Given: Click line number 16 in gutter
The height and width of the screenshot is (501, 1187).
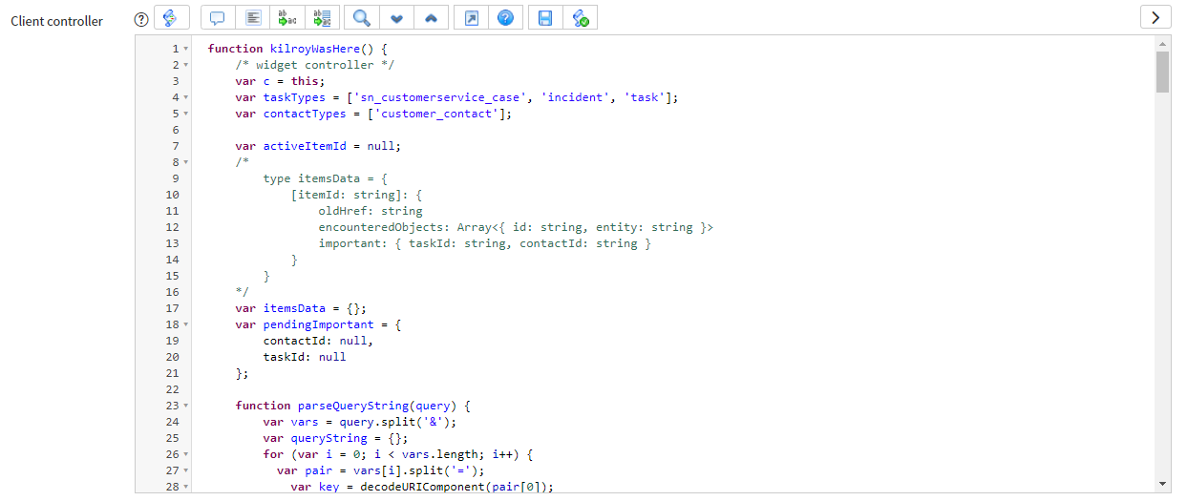Looking at the screenshot, I should click(172, 292).
